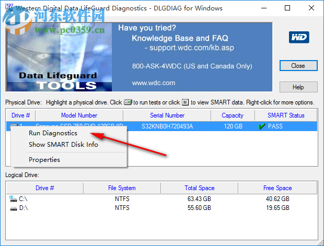The width and height of the screenshot is (324, 246).
Task: Click the Data Lifeguard Tools banner image
Action: pyautogui.click(x=60, y=57)
